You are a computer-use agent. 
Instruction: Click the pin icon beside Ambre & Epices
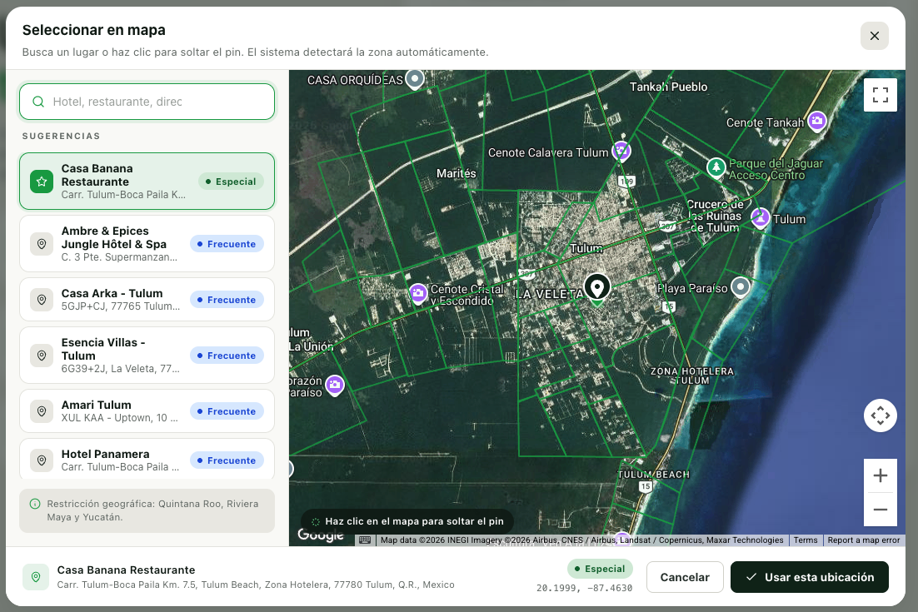pos(42,244)
